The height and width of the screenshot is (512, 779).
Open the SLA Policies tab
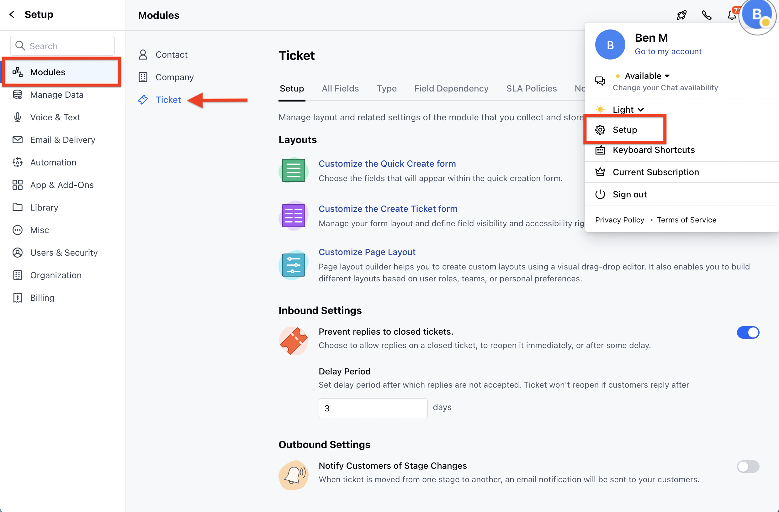[x=531, y=88]
